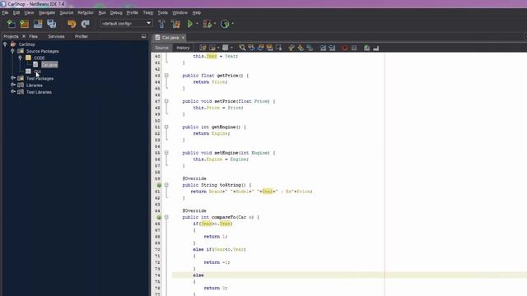
Task: Click the Build Project hammer icon
Action: pos(161,24)
